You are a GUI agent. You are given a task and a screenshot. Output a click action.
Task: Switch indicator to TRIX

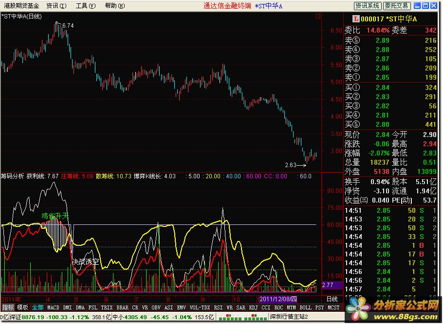(107, 307)
